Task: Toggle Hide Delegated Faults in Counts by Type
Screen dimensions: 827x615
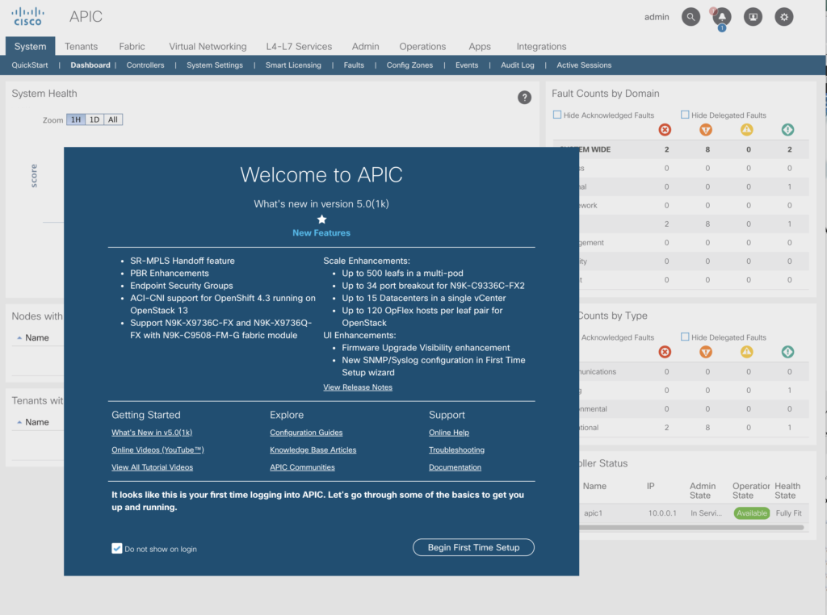Action: point(685,337)
